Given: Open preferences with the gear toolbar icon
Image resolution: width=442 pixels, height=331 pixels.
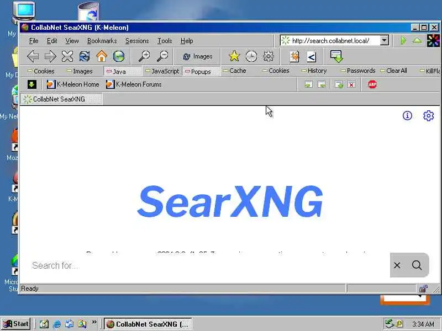Looking at the screenshot, I should pyautogui.click(x=268, y=56).
